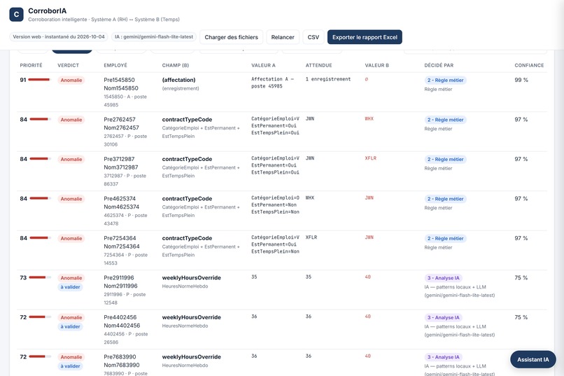Click the 99 % confidence value
Image resolution: width=564 pixels, height=376 pixels.
click(521, 80)
